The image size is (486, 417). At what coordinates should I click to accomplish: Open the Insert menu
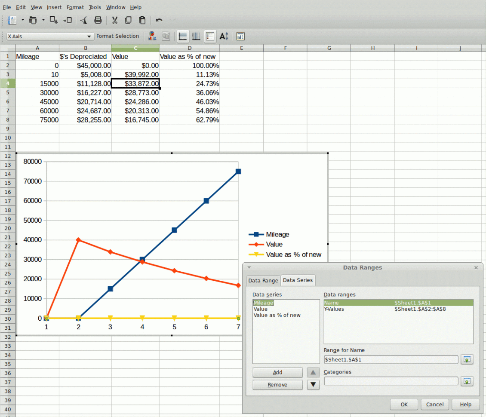click(x=54, y=7)
